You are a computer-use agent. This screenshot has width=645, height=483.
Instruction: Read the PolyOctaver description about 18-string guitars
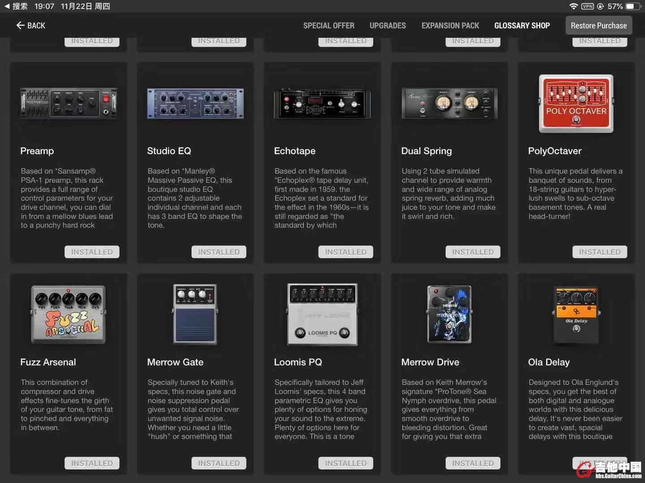(575, 194)
